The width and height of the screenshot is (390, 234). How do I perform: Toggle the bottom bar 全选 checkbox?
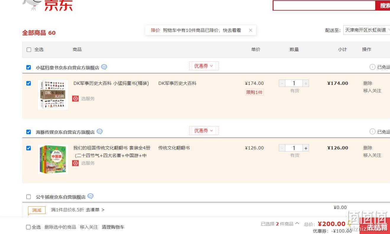28,227
